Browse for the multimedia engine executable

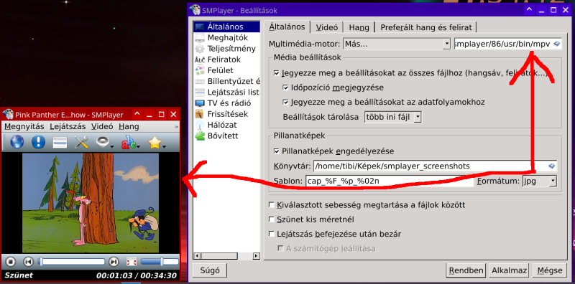pyautogui.click(x=556, y=44)
